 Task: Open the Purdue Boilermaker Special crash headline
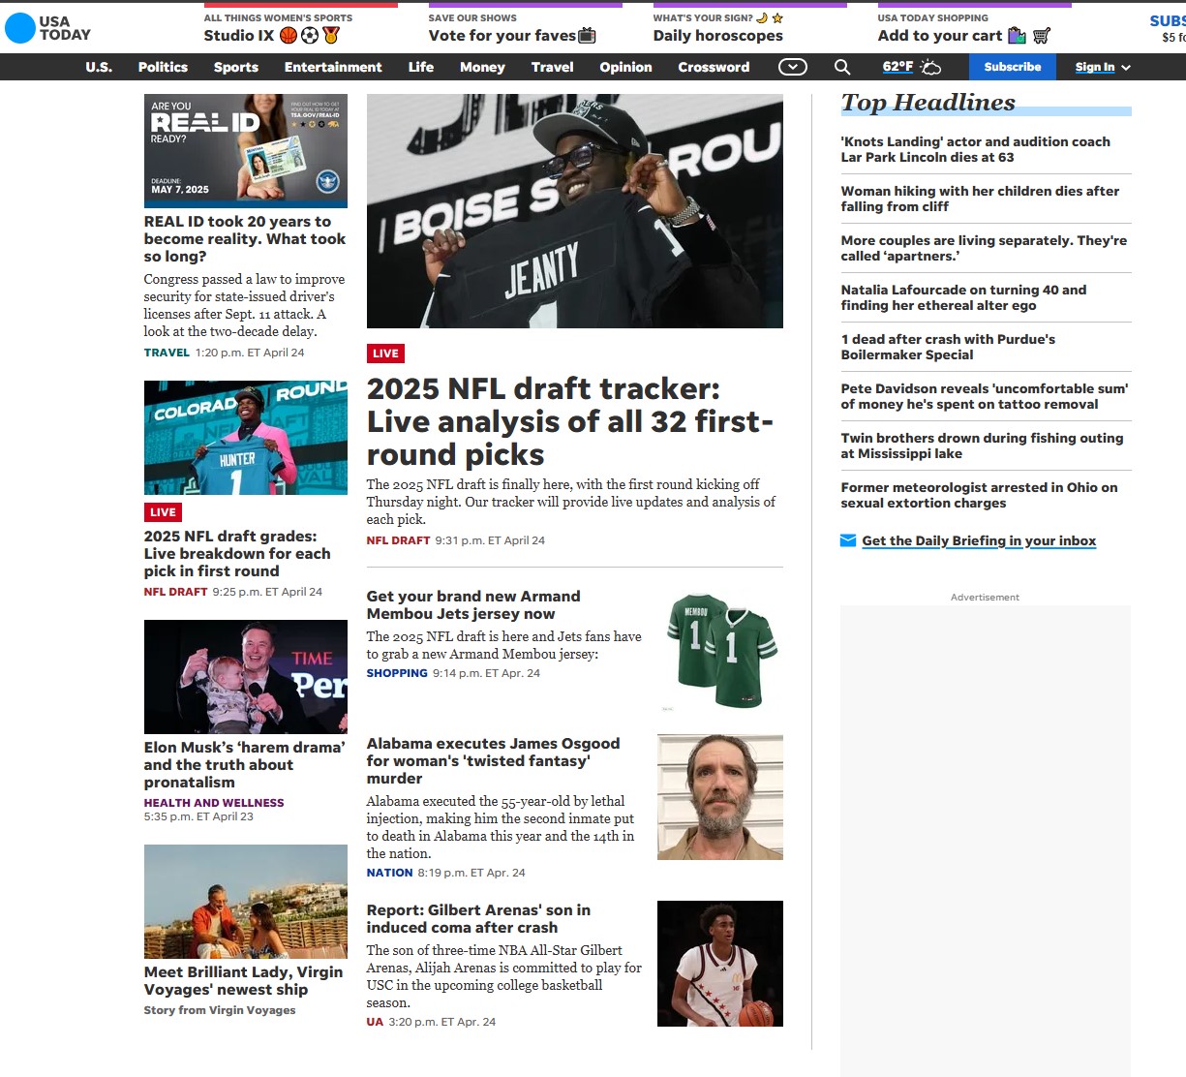948,347
